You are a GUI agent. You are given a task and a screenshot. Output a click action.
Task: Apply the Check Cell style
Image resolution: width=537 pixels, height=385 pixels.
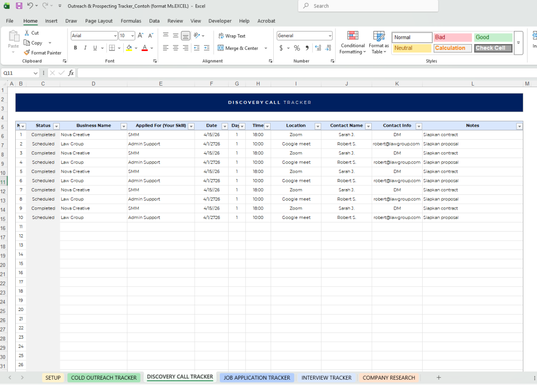click(x=493, y=48)
